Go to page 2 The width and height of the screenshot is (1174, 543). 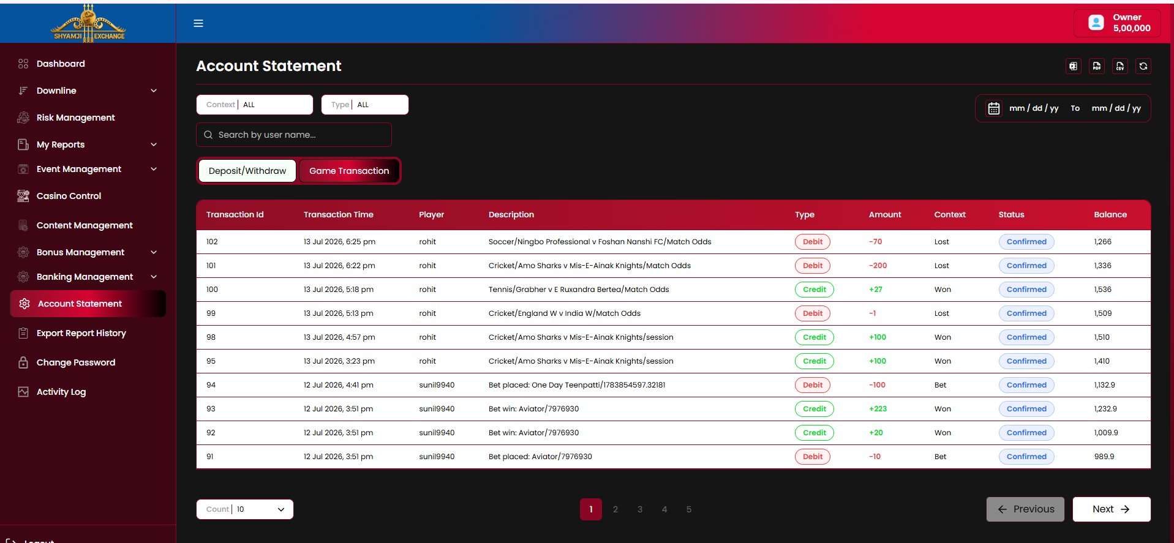click(615, 509)
